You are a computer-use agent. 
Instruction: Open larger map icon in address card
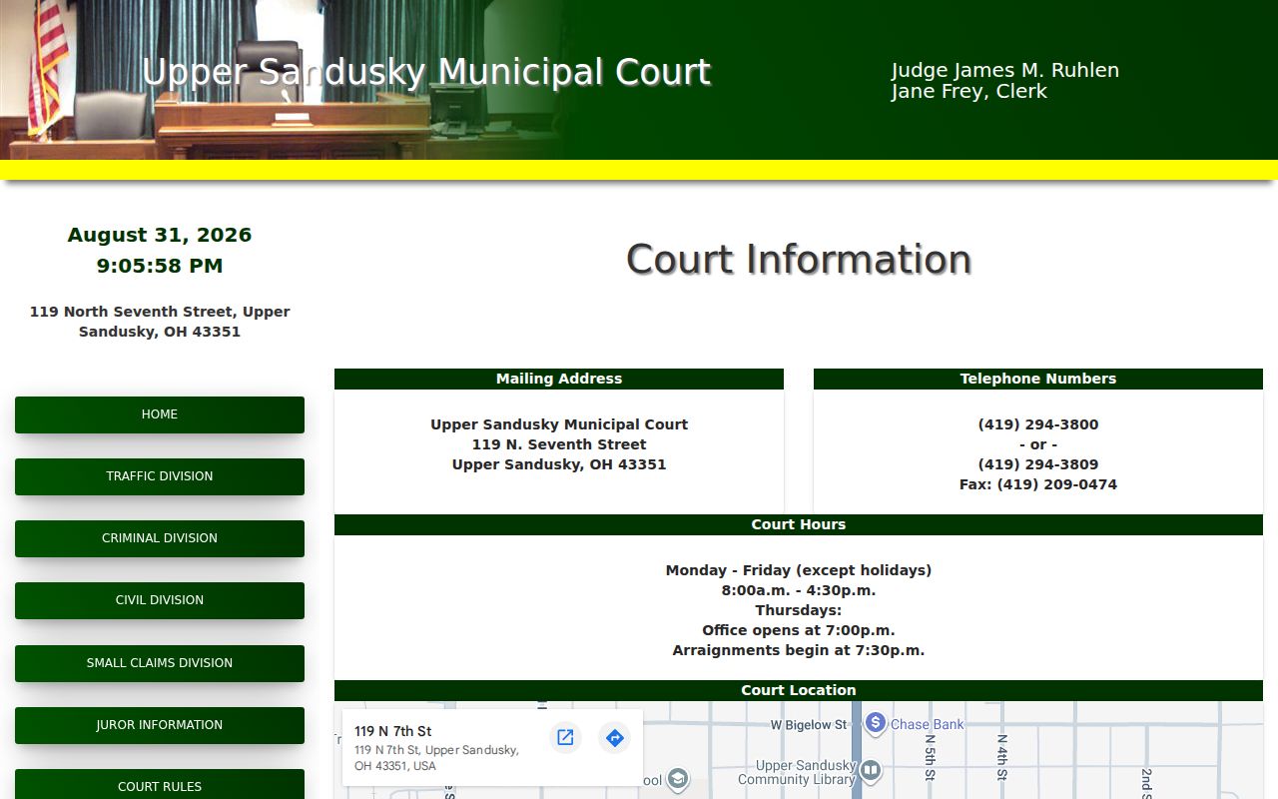pos(565,738)
